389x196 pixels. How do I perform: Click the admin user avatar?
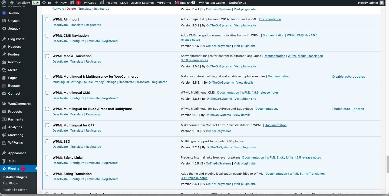[381, 3]
